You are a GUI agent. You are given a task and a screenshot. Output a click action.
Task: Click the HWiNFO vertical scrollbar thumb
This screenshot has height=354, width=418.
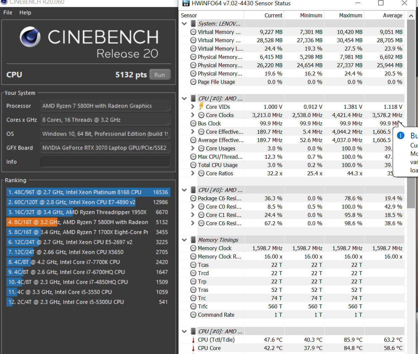click(x=411, y=115)
